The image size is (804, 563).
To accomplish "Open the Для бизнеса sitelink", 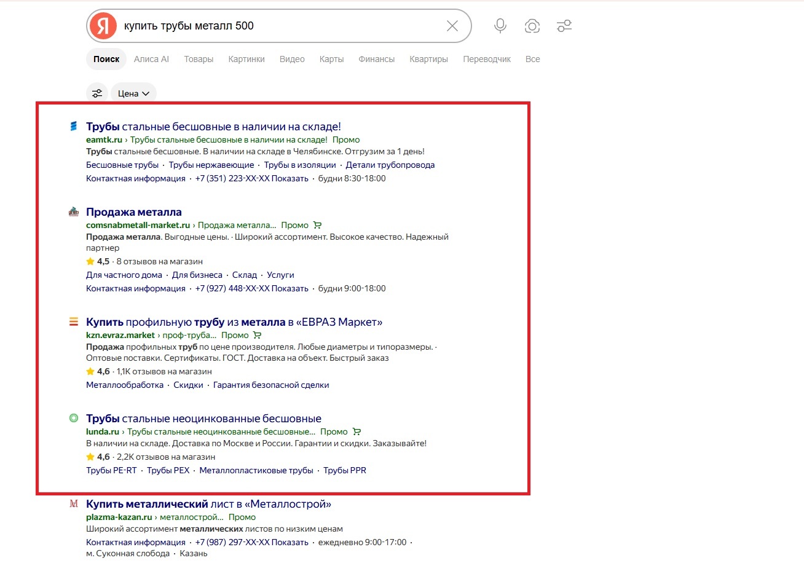I will pyautogui.click(x=197, y=275).
